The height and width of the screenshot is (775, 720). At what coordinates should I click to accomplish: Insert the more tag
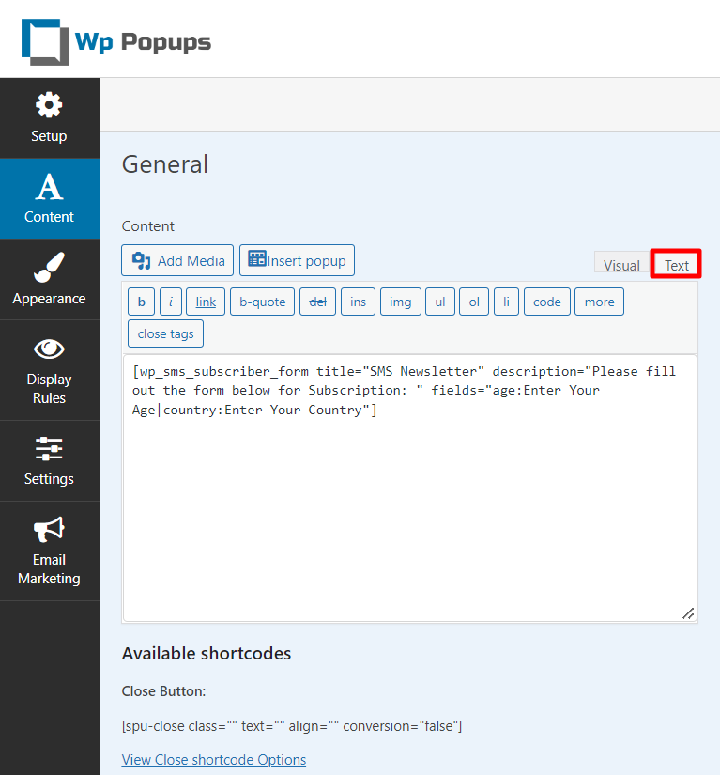coord(600,302)
